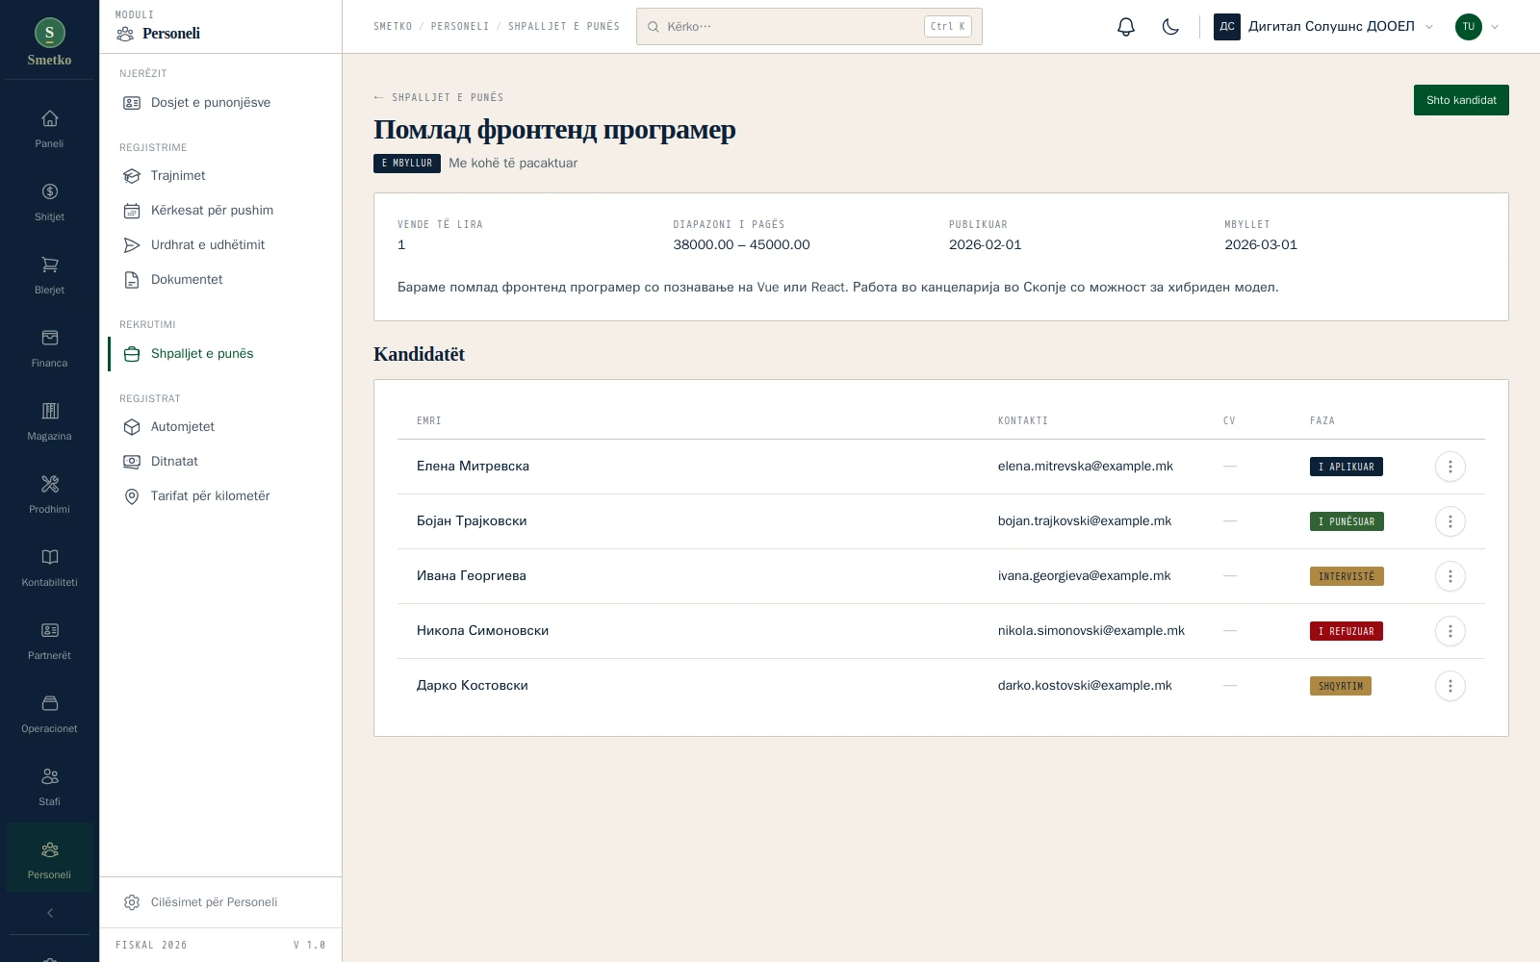
Task: Open notifications bell
Action: [x=1126, y=27]
